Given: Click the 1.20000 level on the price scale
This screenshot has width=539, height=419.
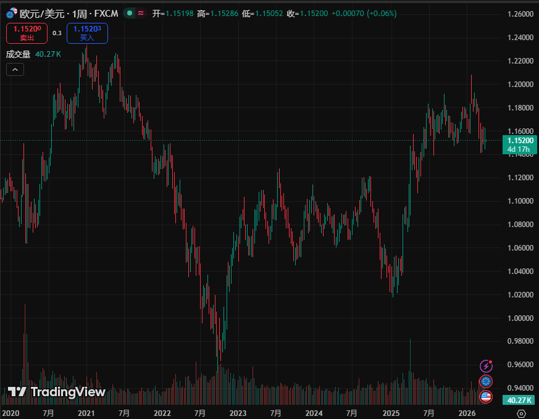Looking at the screenshot, I should point(520,85).
